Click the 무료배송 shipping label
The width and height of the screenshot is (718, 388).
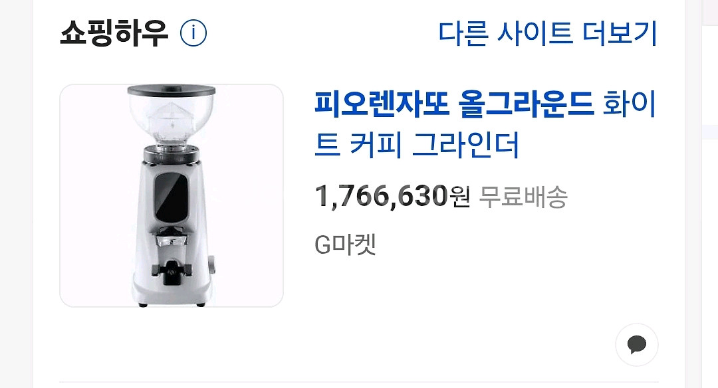523,197
